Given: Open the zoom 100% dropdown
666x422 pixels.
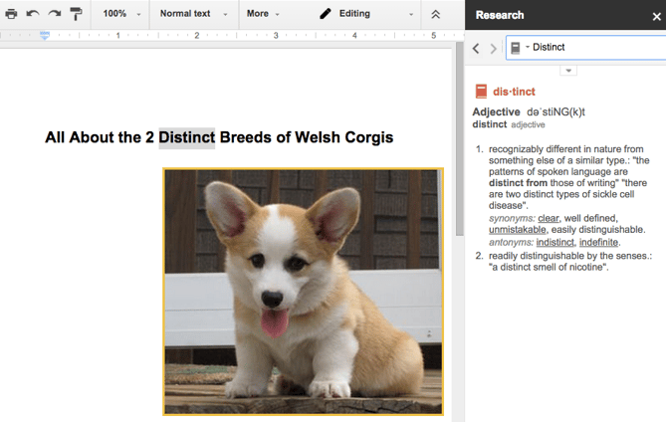Looking at the screenshot, I should 120,14.
